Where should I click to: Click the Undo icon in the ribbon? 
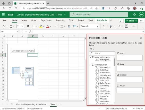[x=4, y=26]
